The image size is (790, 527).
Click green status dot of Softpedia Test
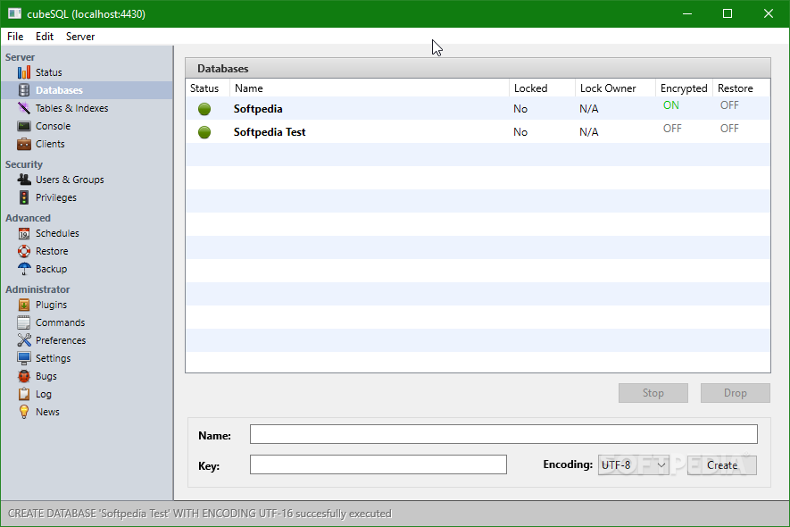[x=204, y=132]
